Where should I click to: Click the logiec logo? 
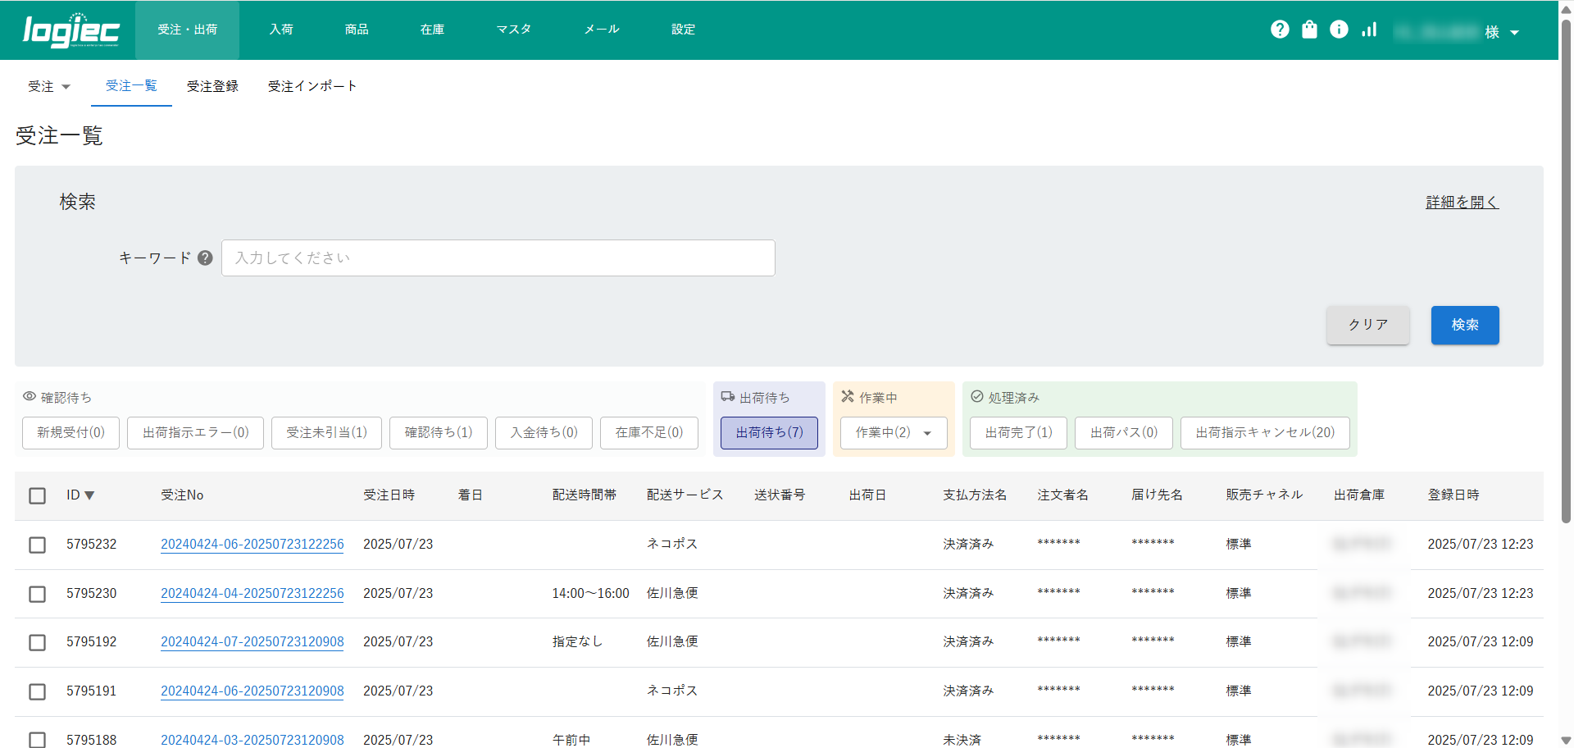71,30
